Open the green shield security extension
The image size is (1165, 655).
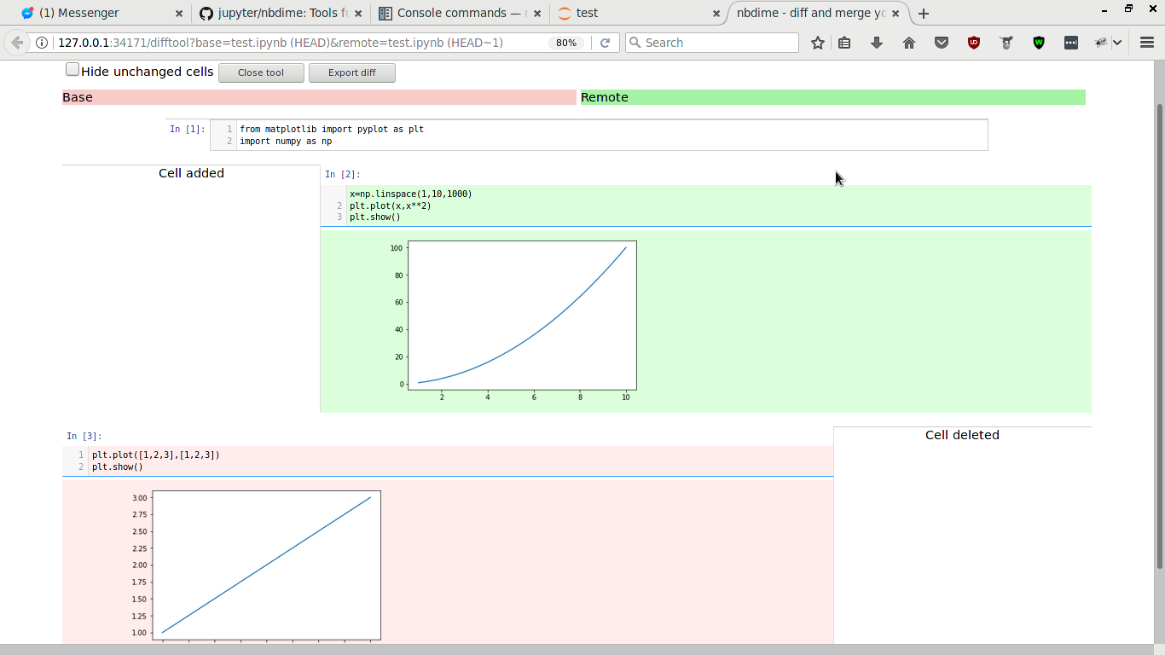1039,42
